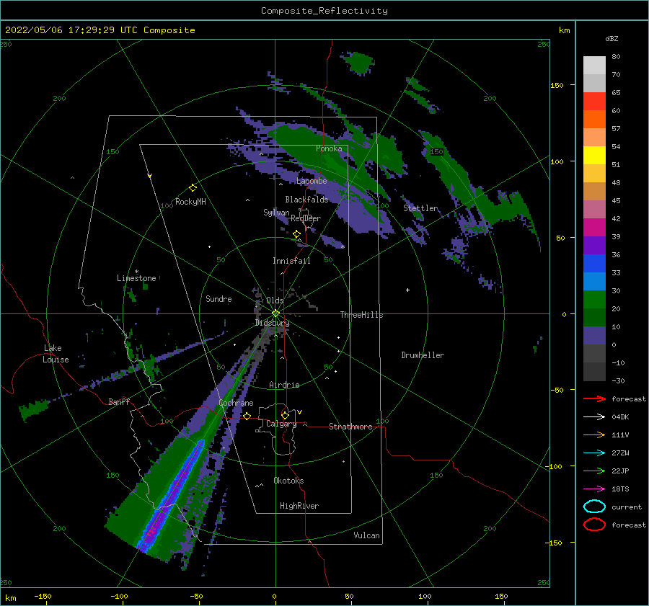
Task: Click the orange 111V arrow icon
Action: click(594, 435)
